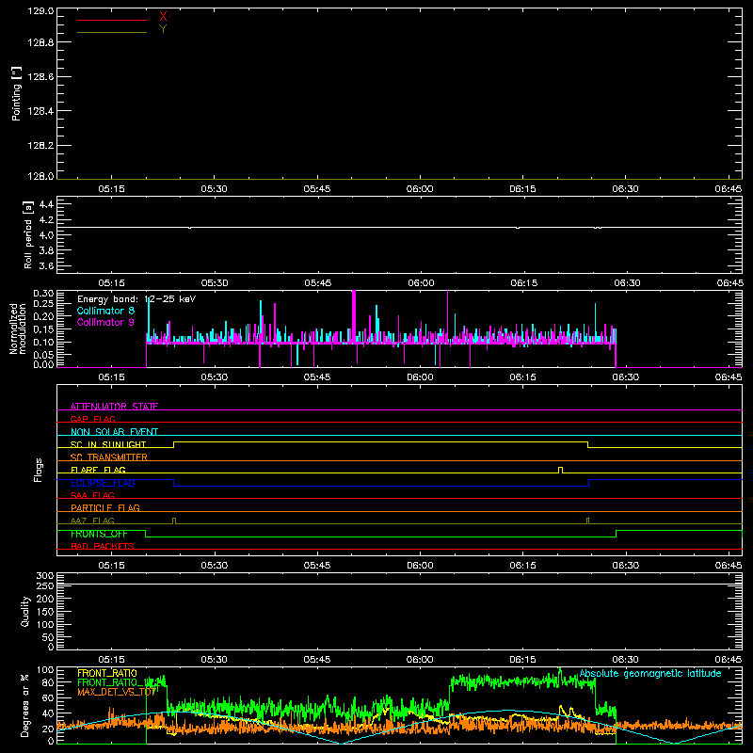This screenshot has width=753, height=753.
Task: Click the SAA_FLAG label
Action: tap(92, 495)
